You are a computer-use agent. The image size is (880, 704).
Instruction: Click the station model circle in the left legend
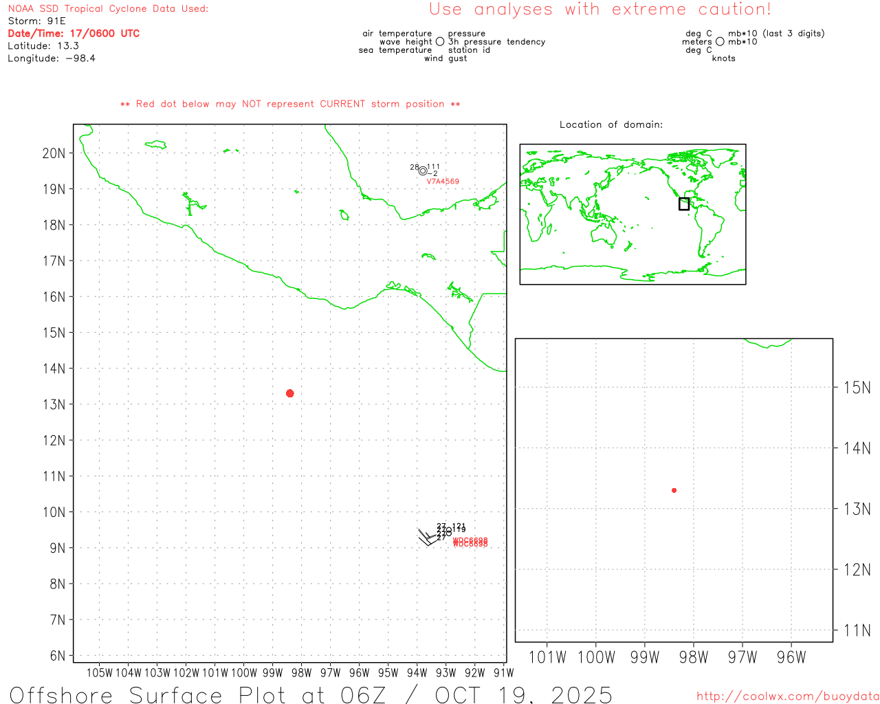click(x=440, y=42)
